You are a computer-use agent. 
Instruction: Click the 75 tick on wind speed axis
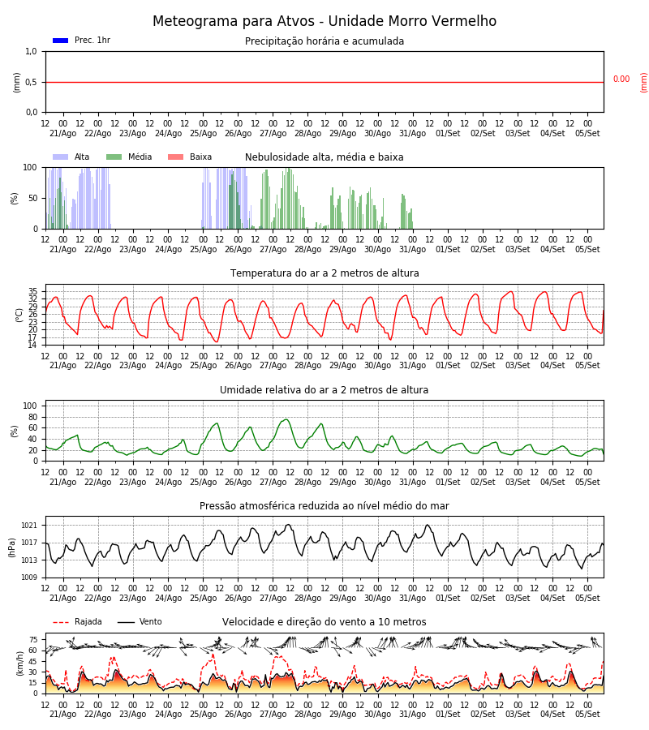33,640
